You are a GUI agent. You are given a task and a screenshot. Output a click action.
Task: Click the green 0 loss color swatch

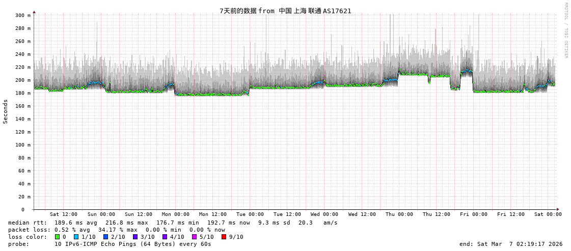pyautogui.click(x=57, y=237)
